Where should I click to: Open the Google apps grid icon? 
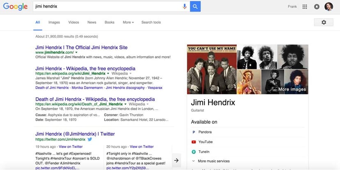(305, 7)
